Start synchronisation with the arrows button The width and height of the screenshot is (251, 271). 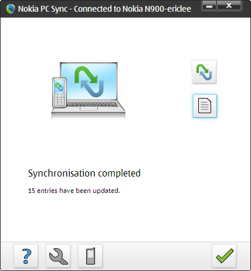tap(204, 72)
